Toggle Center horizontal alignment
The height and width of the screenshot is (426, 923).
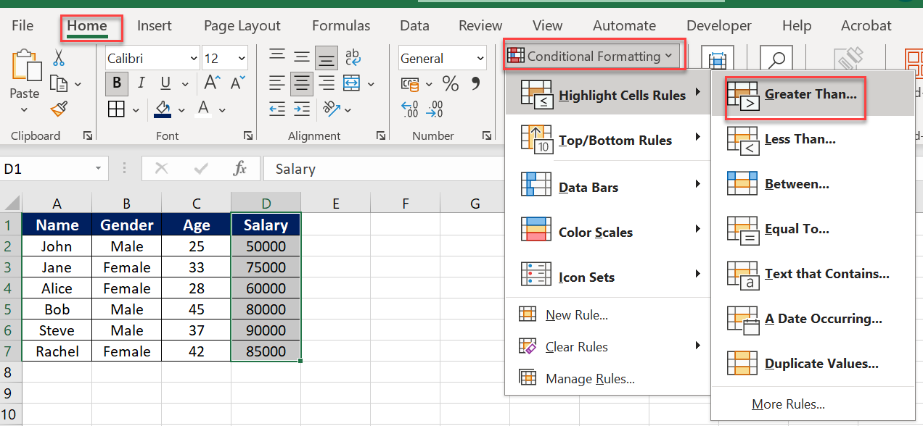(x=302, y=83)
